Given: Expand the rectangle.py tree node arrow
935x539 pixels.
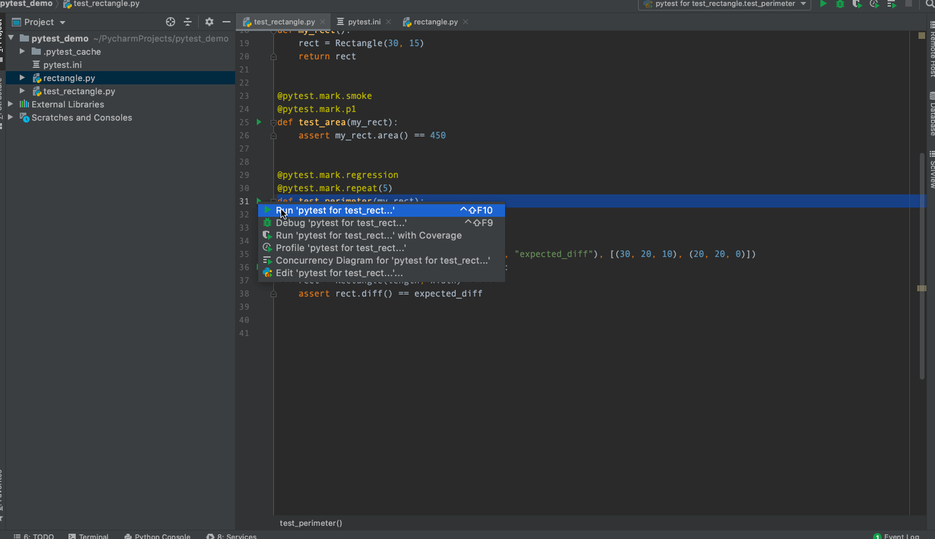Looking at the screenshot, I should tap(22, 78).
